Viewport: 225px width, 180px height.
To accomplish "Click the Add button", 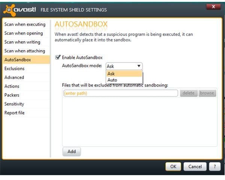I will [72, 152].
